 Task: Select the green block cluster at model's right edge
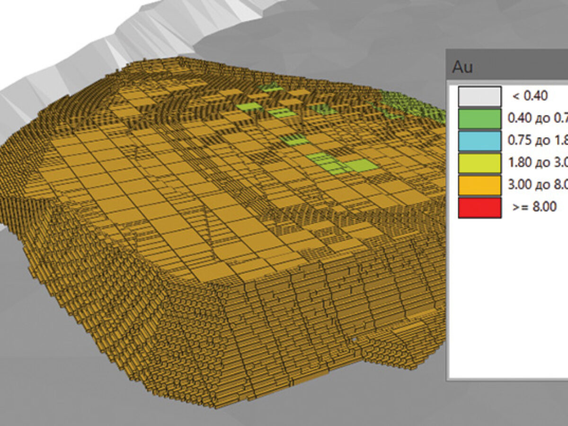pos(412,106)
